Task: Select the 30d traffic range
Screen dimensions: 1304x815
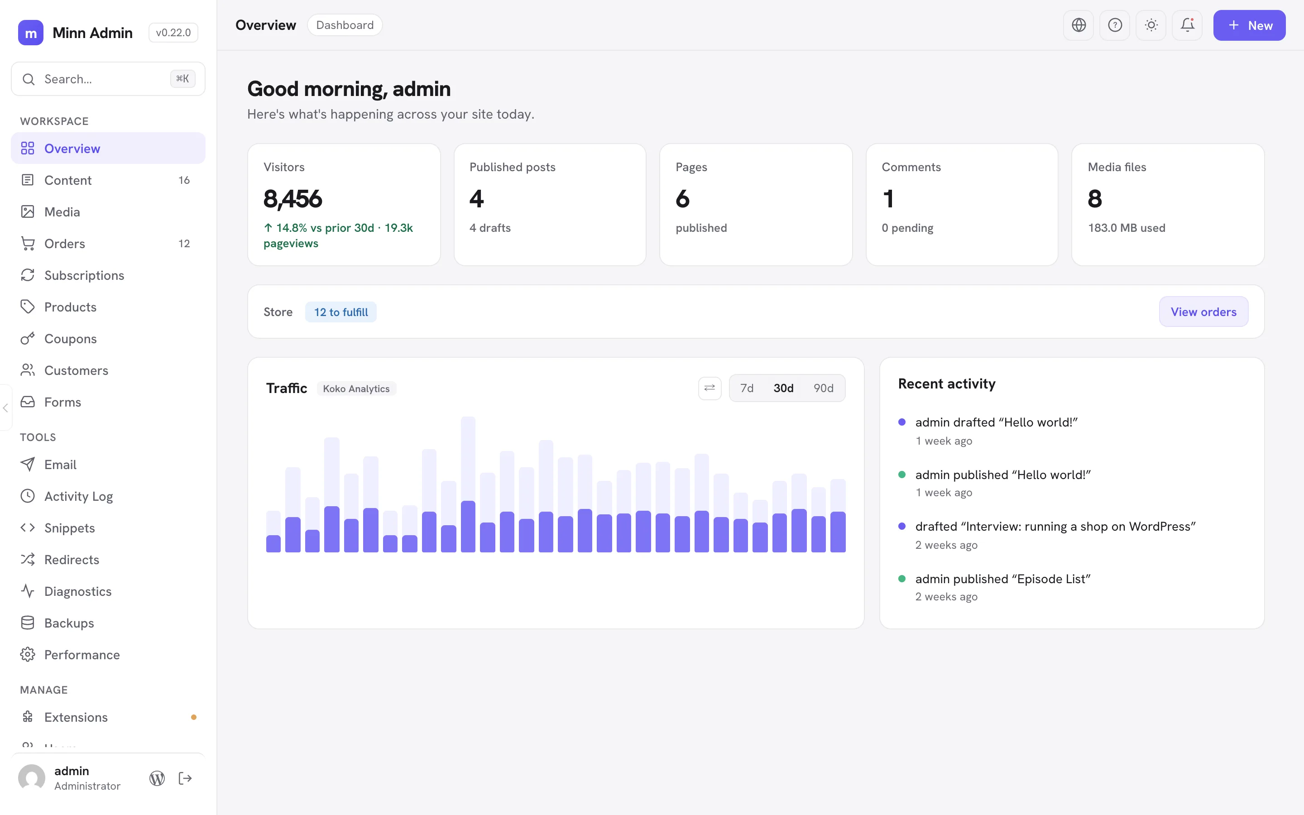Action: (x=783, y=388)
